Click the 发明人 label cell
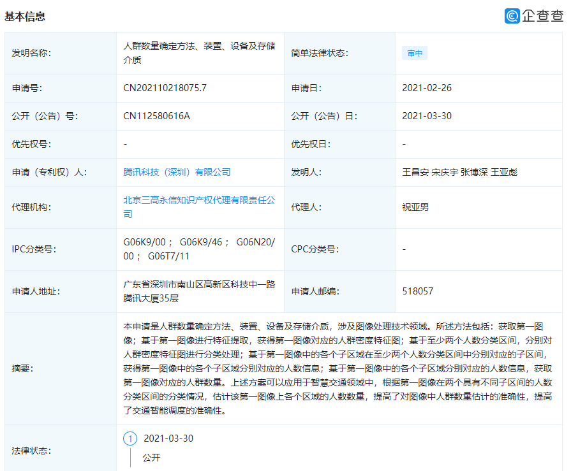This screenshot has width=571, height=471. point(340,172)
